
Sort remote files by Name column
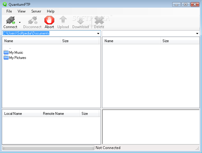131,41
